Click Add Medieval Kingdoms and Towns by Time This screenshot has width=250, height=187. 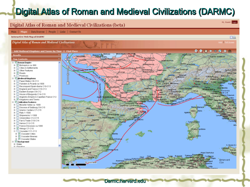pos(38,51)
